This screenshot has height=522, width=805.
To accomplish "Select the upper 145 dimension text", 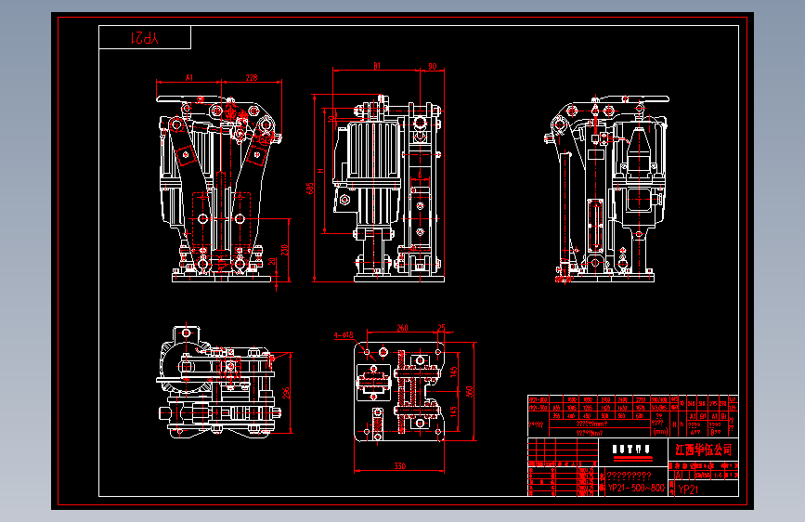I will [453, 371].
